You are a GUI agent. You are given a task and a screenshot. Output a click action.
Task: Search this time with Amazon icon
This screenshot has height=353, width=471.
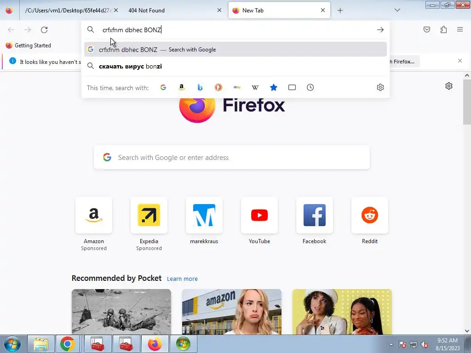[181, 87]
